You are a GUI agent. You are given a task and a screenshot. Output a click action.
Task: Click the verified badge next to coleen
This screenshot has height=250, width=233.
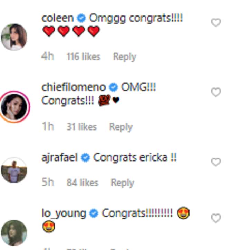81,18
